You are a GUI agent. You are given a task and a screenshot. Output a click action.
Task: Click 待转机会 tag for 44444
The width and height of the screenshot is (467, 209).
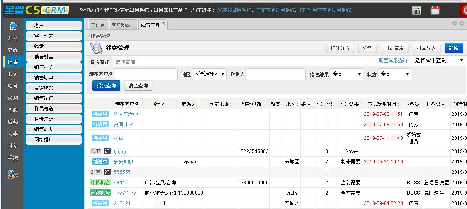coord(100,183)
